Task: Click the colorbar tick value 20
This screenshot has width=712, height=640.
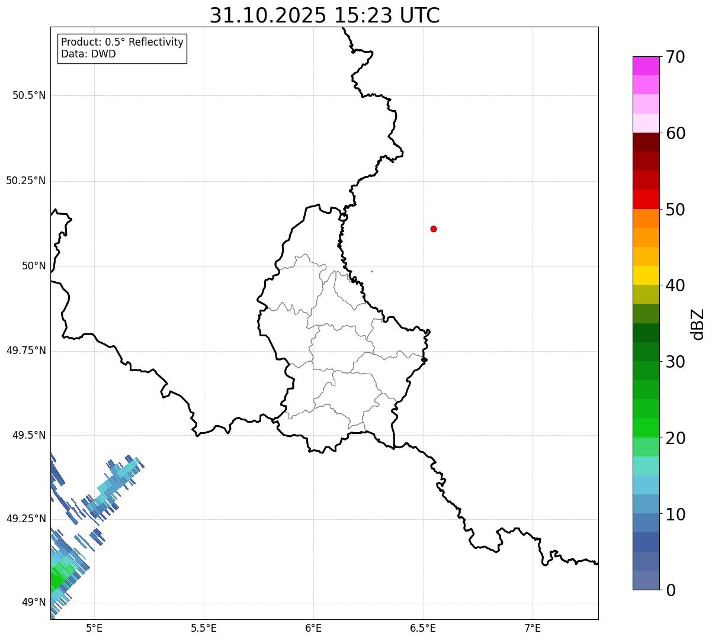Action: [675, 438]
